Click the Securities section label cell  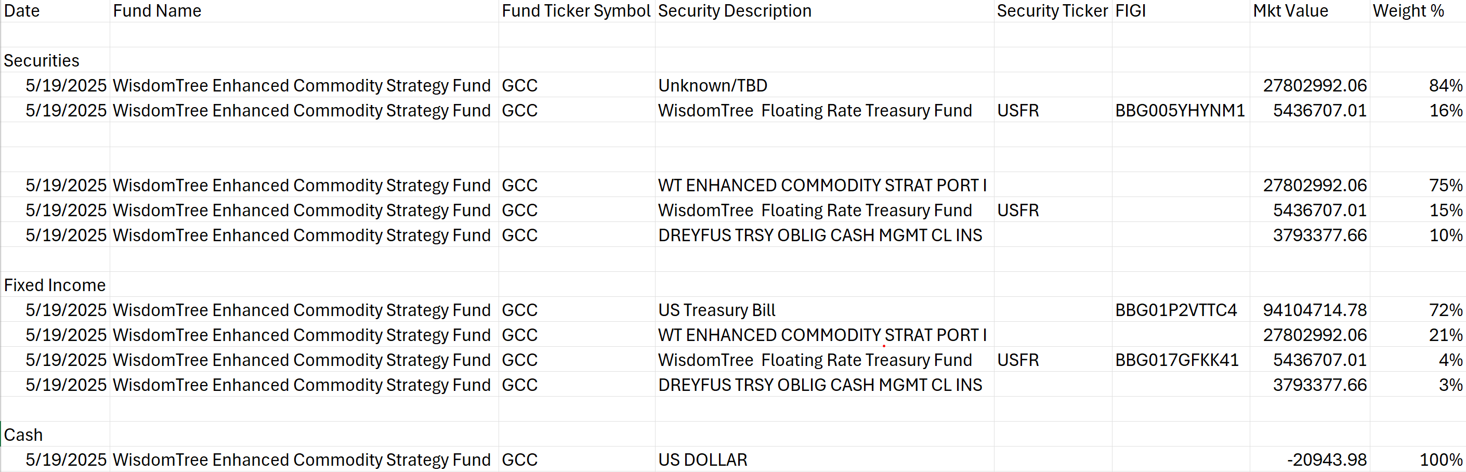(x=55, y=60)
